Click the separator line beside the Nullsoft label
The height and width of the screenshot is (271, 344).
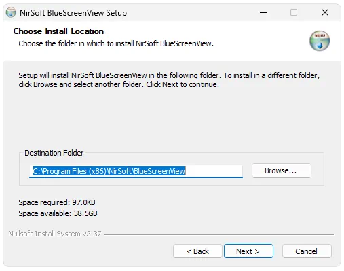(219, 234)
